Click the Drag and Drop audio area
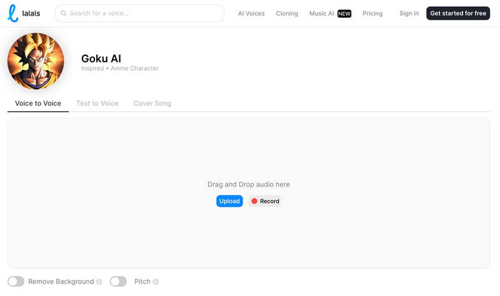Viewport: 500px width, 296px height. tap(249, 193)
